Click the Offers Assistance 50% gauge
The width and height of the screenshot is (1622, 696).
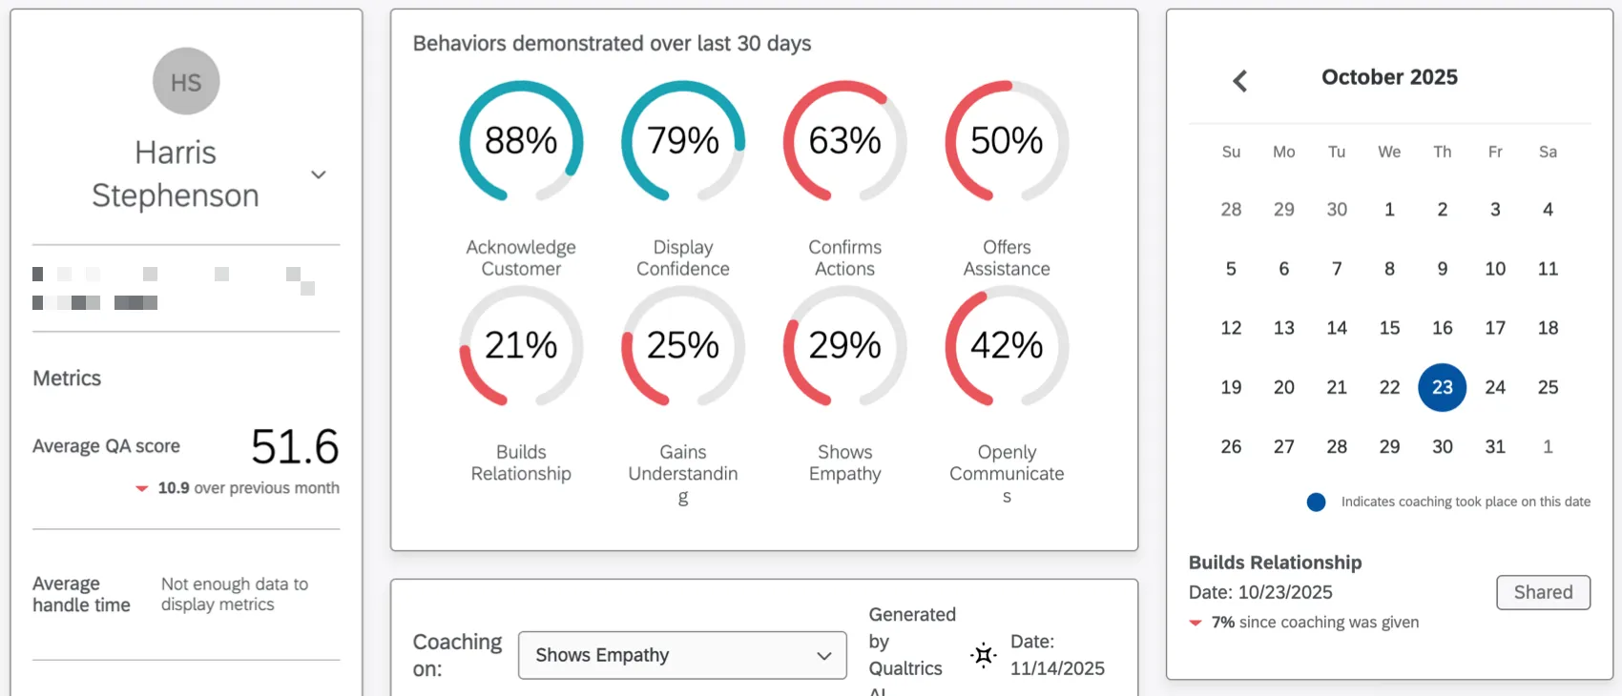(x=1006, y=141)
